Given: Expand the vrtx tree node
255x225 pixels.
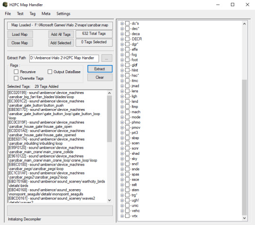Looking at the screenshot, I should (122, 216).
